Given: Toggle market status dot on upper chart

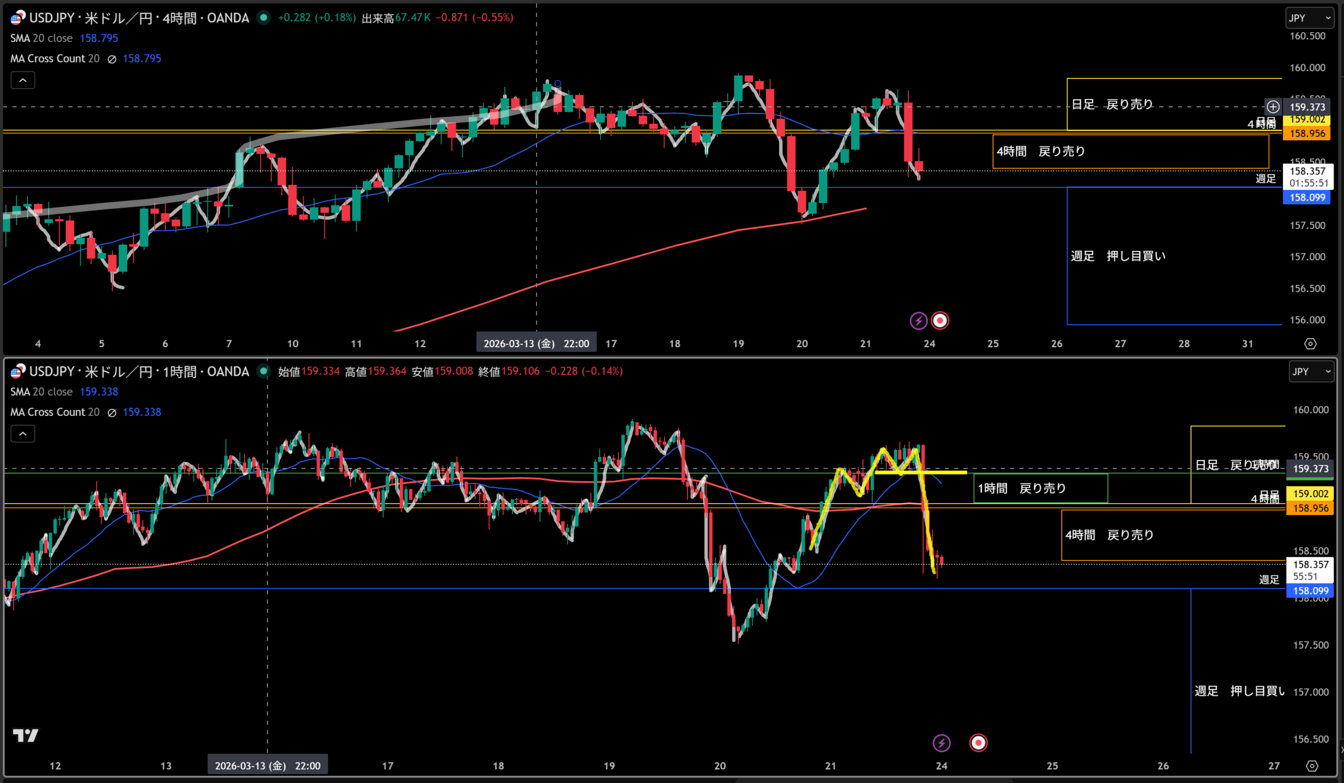Looking at the screenshot, I should 264,18.
